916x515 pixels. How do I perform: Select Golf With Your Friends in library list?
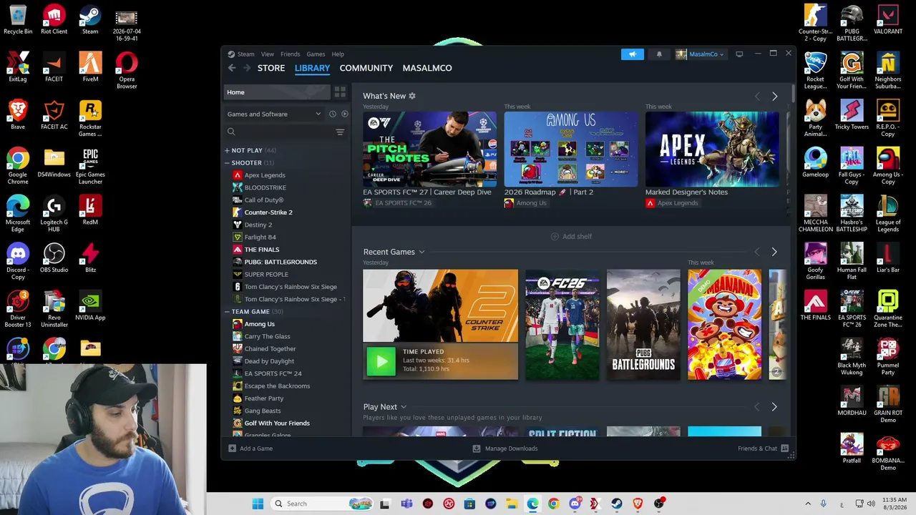tap(277, 423)
